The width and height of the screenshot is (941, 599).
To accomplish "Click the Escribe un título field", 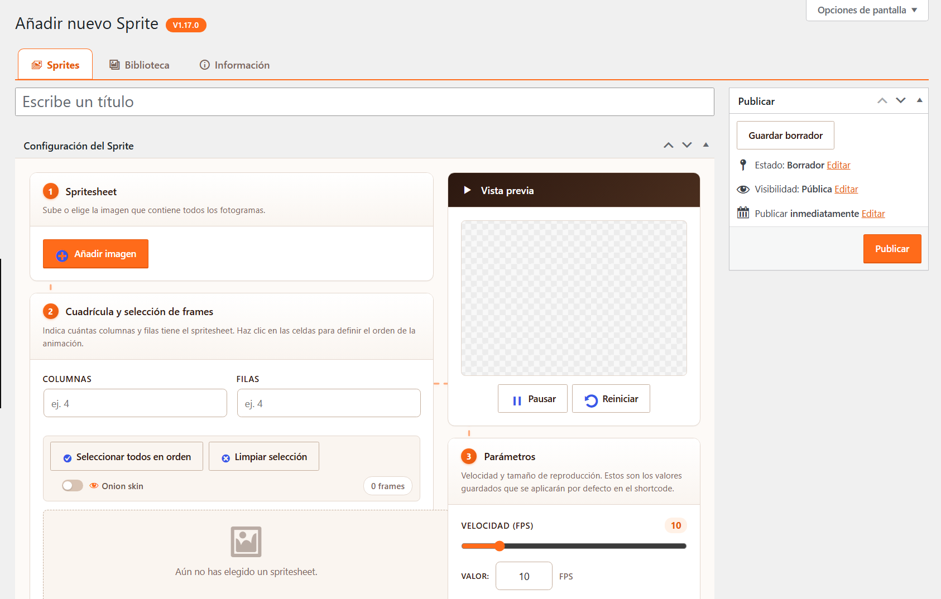I will 364,102.
